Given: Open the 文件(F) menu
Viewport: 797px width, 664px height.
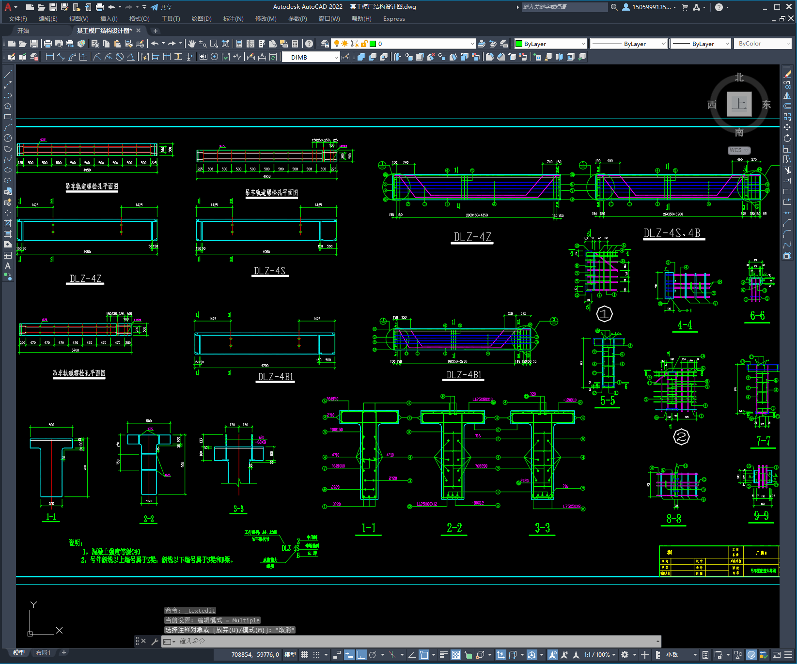Looking at the screenshot, I should 18,19.
